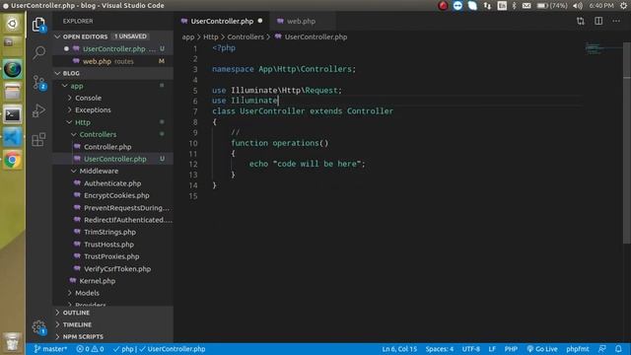Click the phpfmt status bar item
The image size is (631, 355).
click(x=578, y=349)
